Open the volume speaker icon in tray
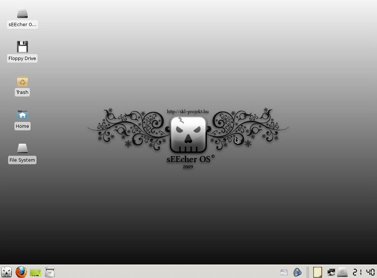This screenshot has width=377, height=278. [297, 272]
